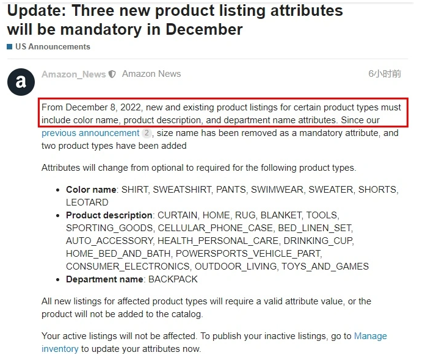
Task: Click the 'Attributes will change' paragraph
Action: (198, 168)
